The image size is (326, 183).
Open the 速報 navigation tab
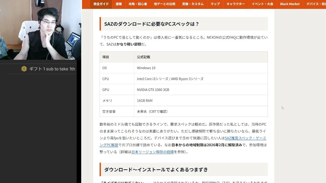pos(119,4)
